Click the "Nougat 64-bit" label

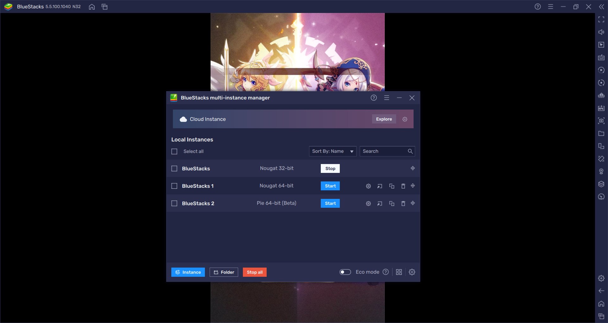[276, 186]
